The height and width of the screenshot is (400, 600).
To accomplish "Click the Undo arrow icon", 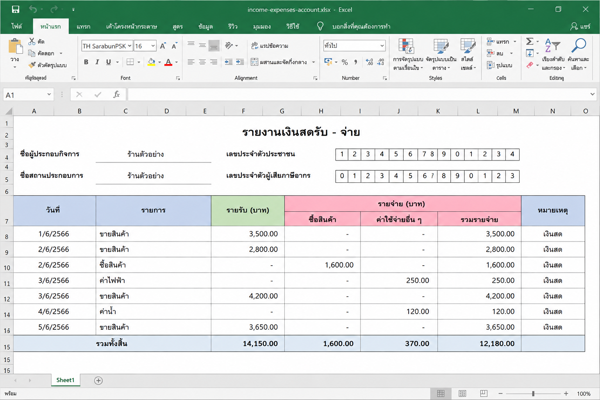I will [x=33, y=9].
